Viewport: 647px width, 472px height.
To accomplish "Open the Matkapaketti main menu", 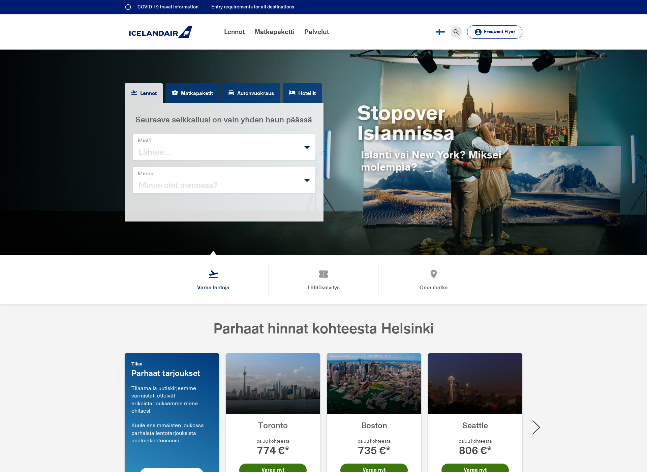I will click(274, 32).
